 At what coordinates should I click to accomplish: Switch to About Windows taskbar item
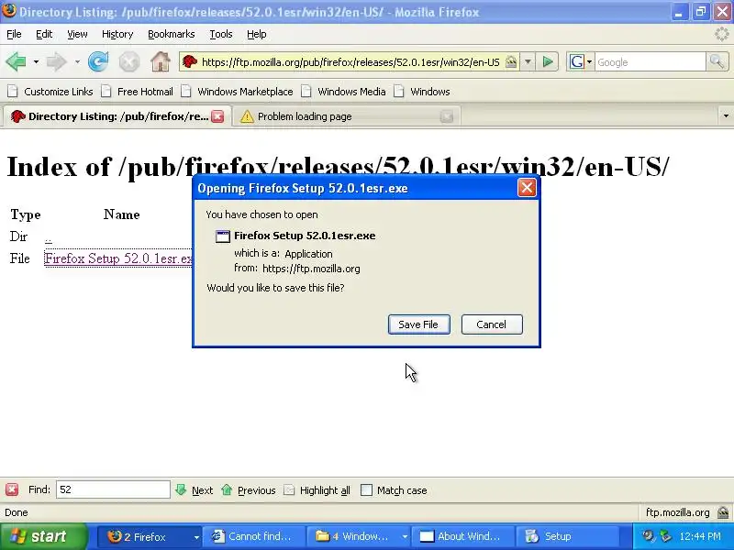[462, 536]
